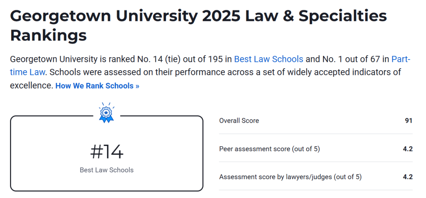Click the award ribbon badge icon
426x198 pixels.
pyautogui.click(x=106, y=113)
